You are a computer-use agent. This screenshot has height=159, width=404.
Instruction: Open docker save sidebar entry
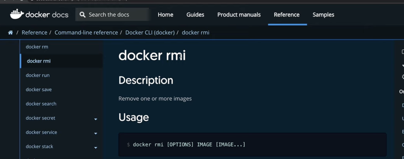[x=39, y=89]
